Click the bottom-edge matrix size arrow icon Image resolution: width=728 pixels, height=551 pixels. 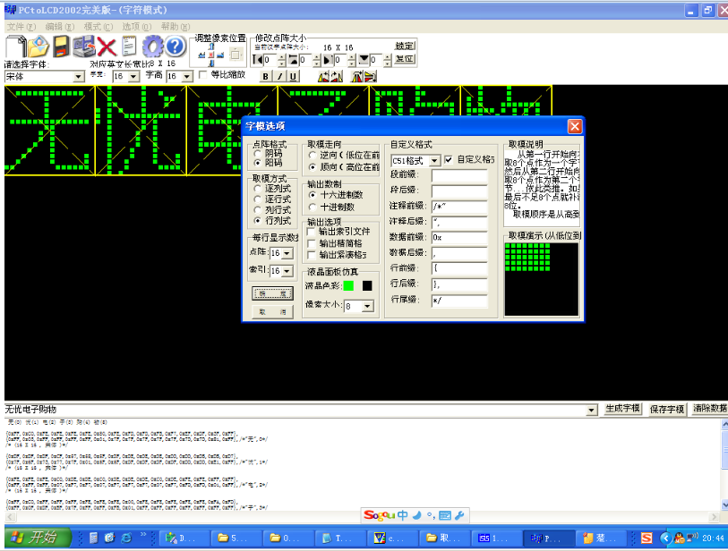pos(364,60)
